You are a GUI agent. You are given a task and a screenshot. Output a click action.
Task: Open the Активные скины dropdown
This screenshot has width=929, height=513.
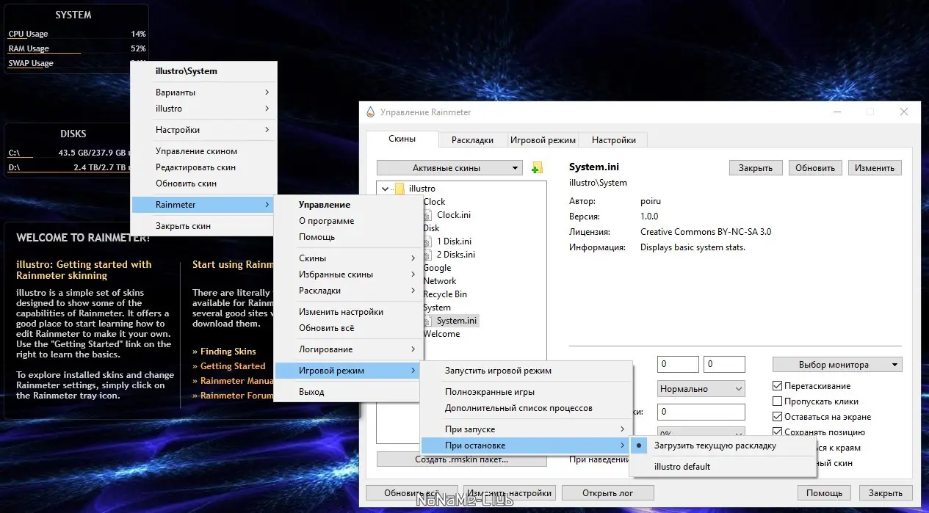[x=449, y=168]
